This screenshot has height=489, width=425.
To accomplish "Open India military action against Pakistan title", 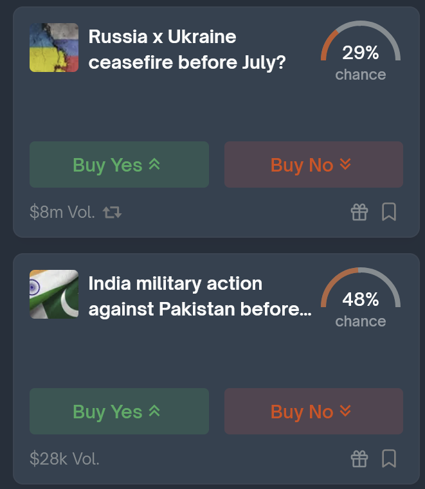I will click(x=200, y=296).
